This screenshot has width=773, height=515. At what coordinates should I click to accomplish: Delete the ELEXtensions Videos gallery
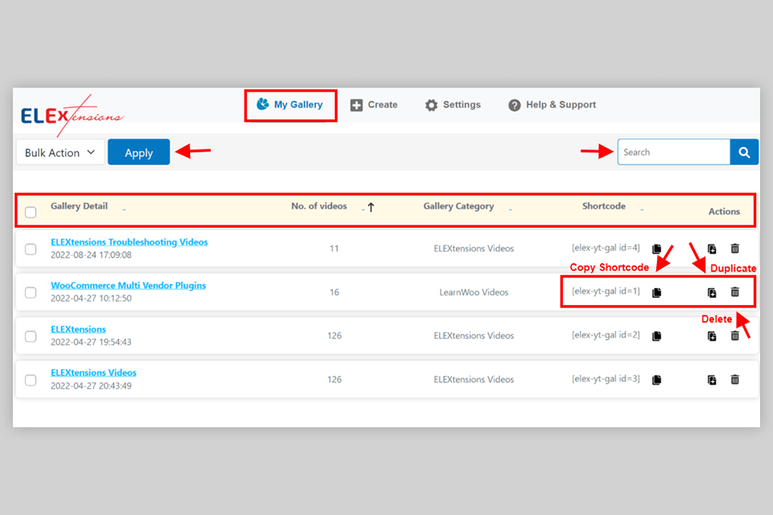735,380
